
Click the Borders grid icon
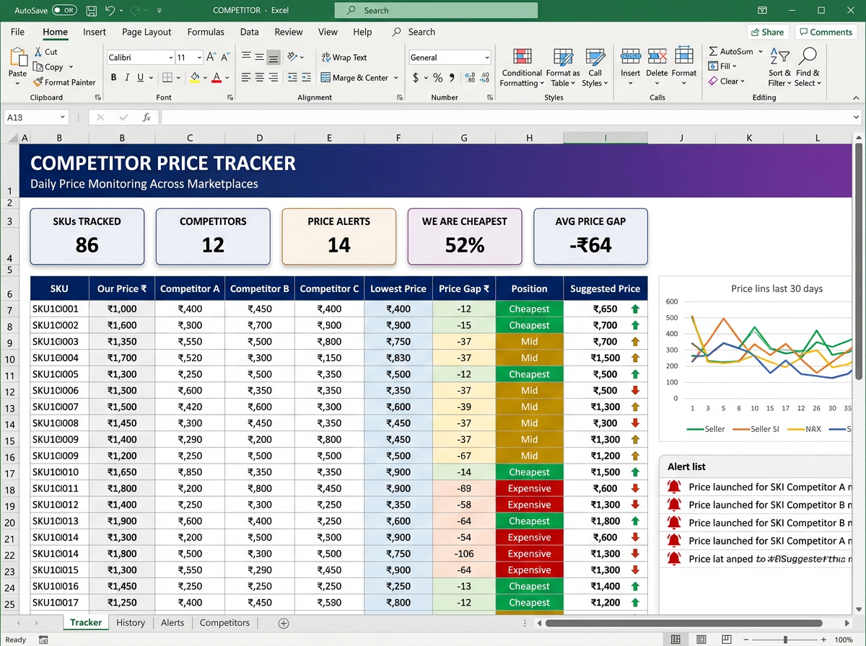point(167,77)
